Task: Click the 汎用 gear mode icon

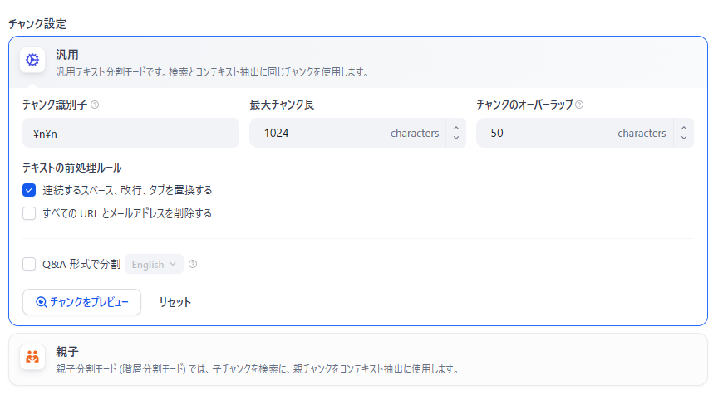Action: tap(32, 60)
